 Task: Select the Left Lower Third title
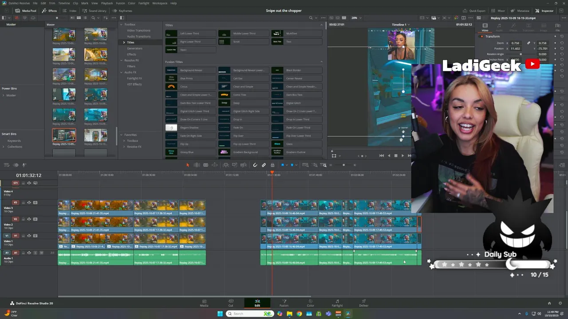[190, 33]
